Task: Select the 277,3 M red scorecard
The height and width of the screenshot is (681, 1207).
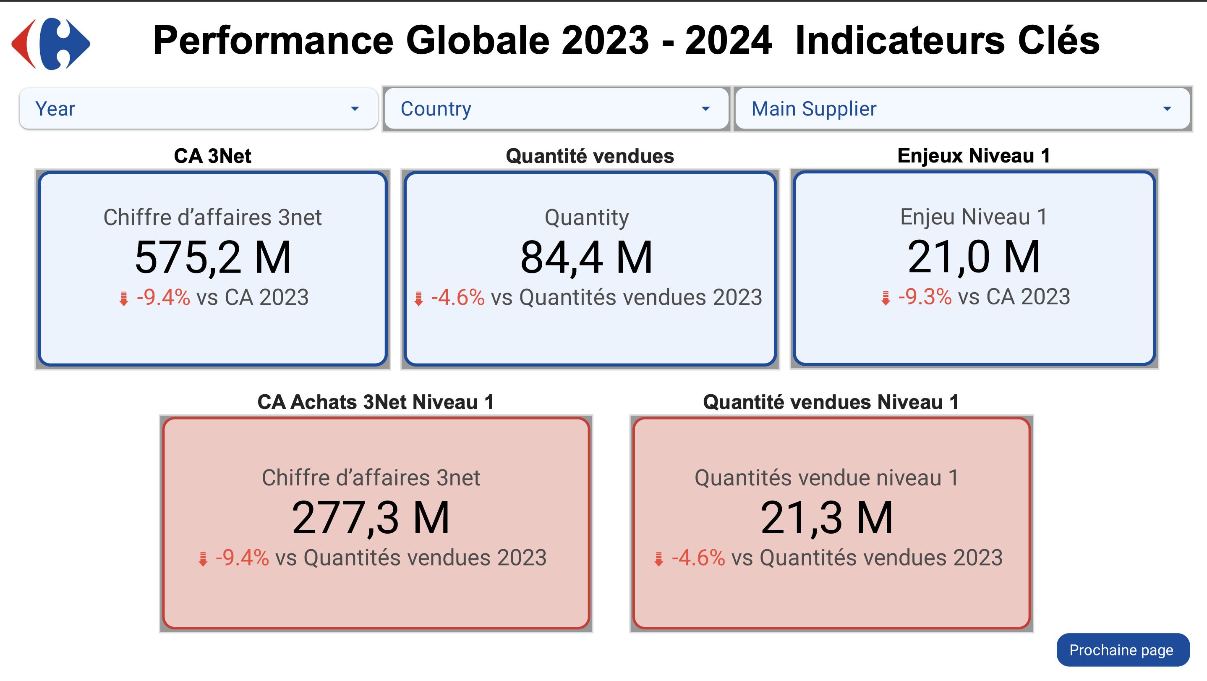Action: (x=376, y=524)
